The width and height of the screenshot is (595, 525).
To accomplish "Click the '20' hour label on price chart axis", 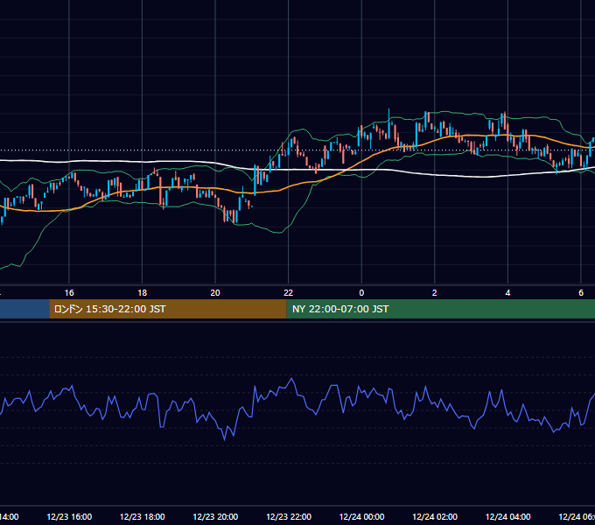I will (215, 293).
